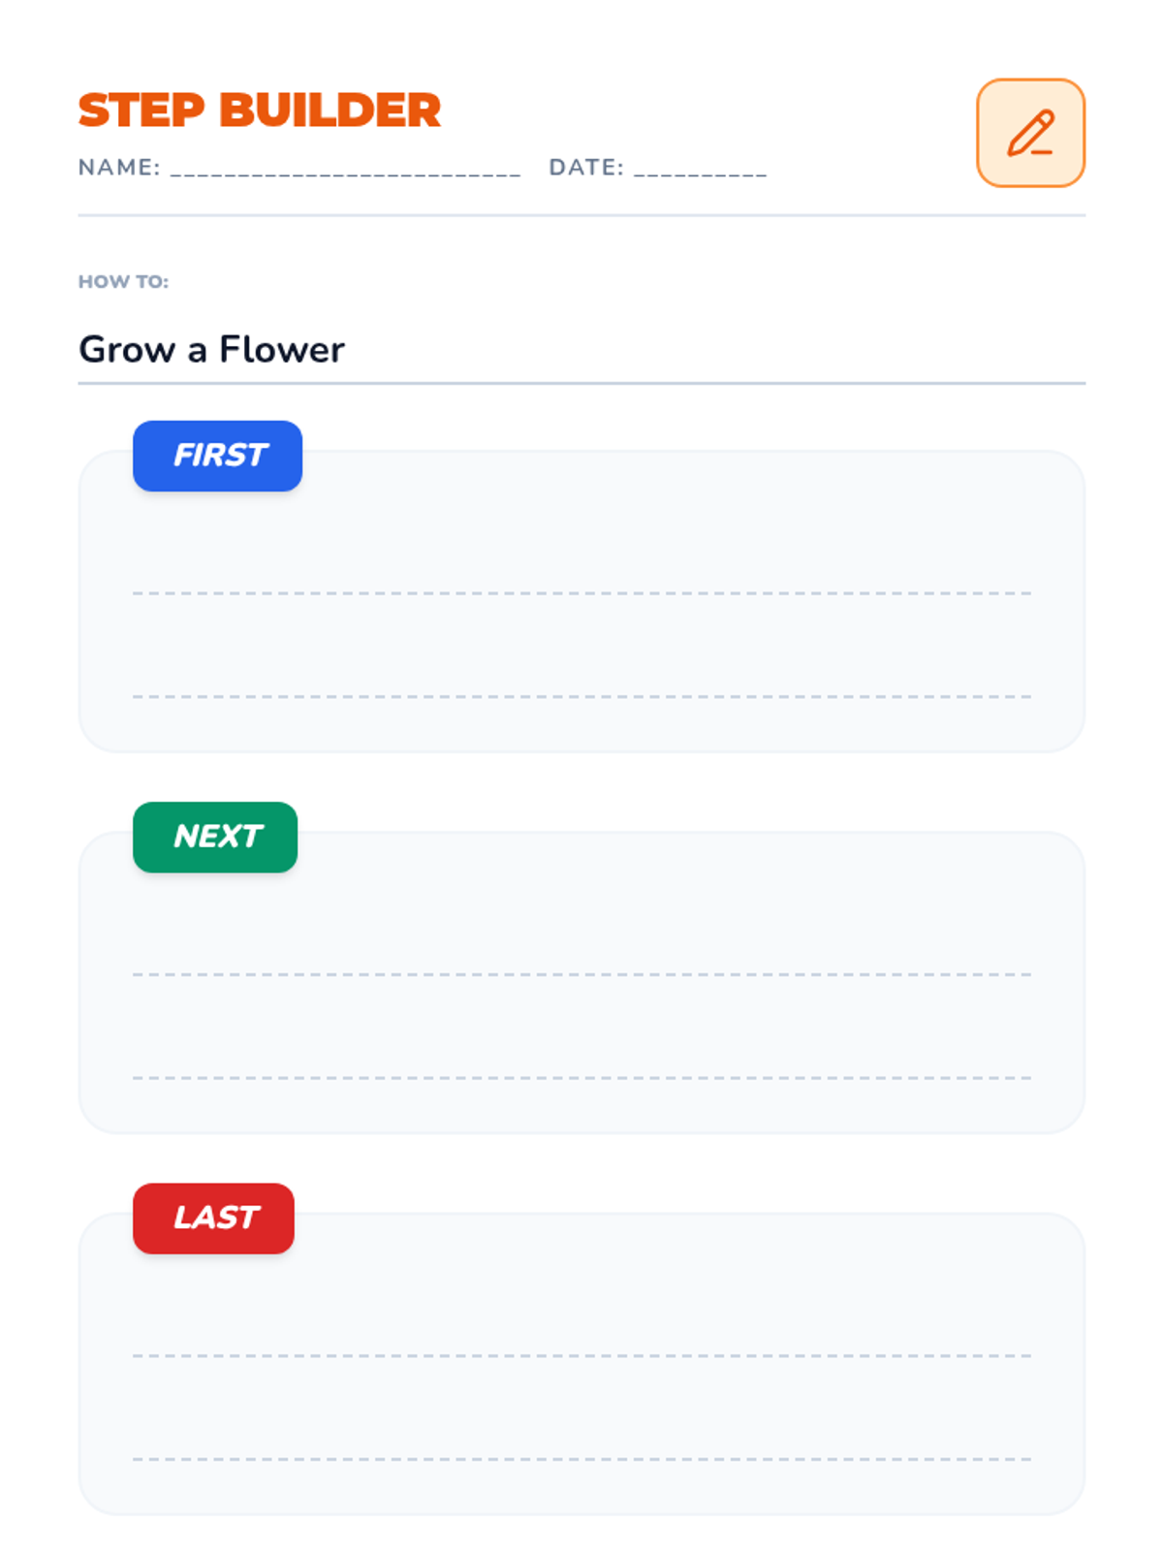Click the NAME: label
This screenshot has width=1163, height=1551.
pos(119,168)
